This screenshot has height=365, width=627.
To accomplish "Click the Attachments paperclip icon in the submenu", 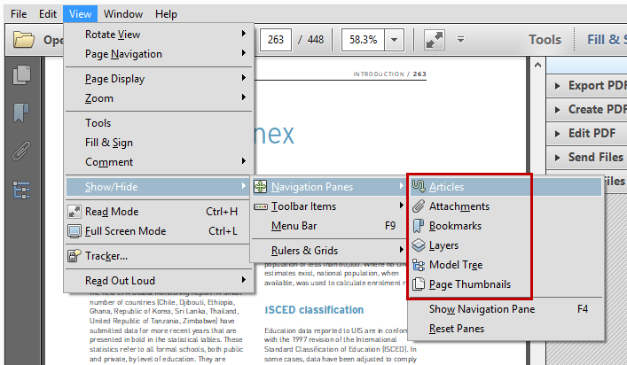I will (x=419, y=206).
